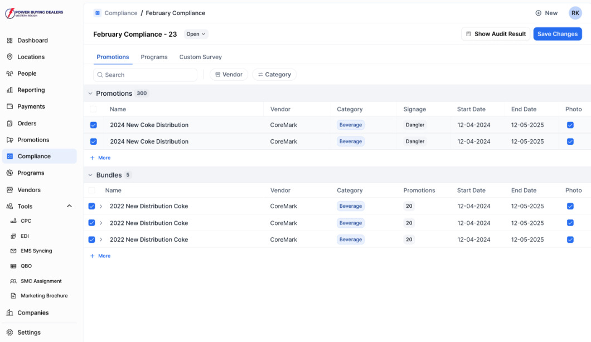Screen dimensions: 591x342
Task: Open the EMS Syncing mail icon
Action: pyautogui.click(x=14, y=251)
